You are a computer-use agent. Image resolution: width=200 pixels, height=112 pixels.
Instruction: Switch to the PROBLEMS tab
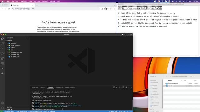pos(35,87)
